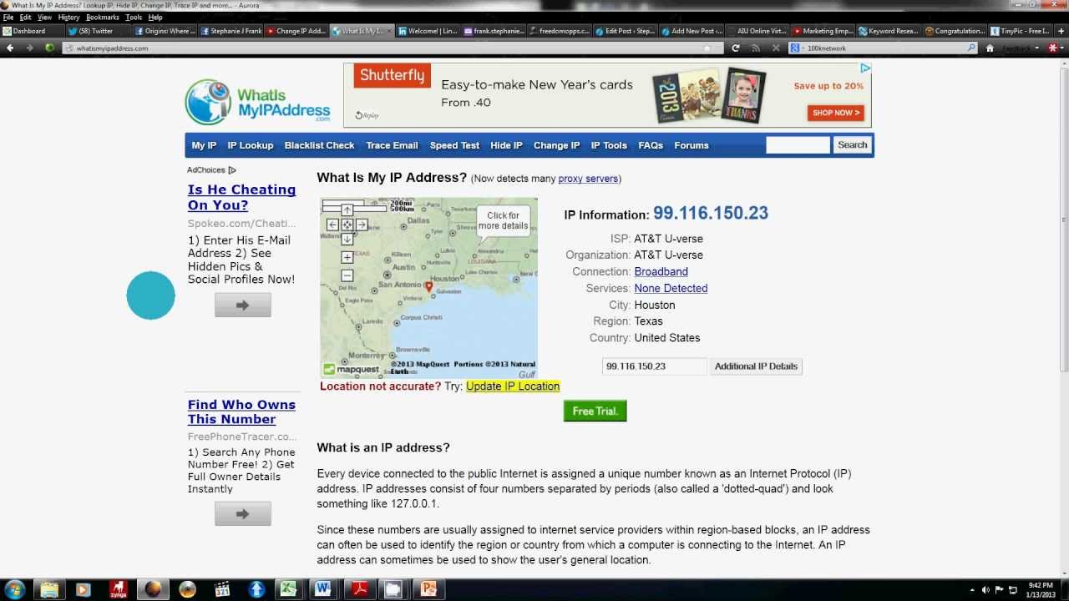Click the None Detected services link
1069x601 pixels.
[671, 289]
